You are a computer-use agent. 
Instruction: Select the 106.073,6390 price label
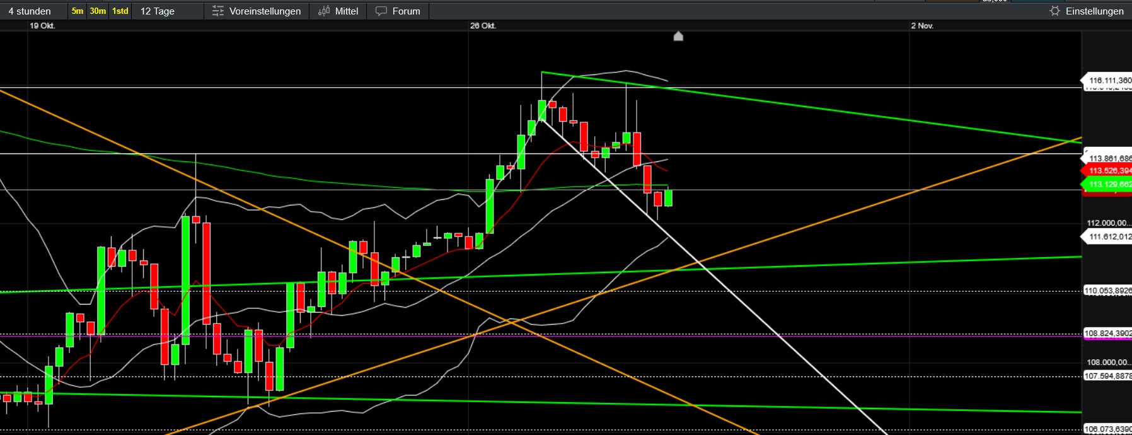[1107, 429]
